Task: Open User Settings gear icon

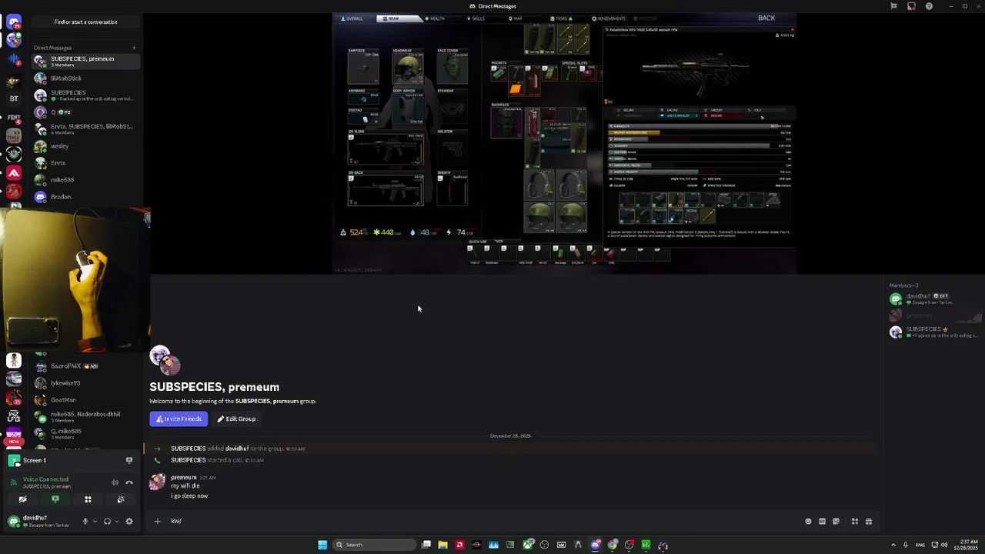Action: 129,521
